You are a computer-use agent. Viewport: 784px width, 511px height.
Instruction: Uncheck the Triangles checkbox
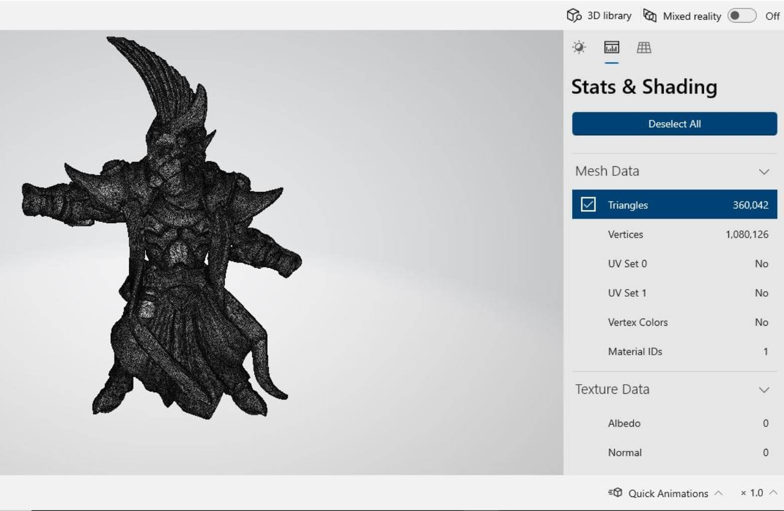point(588,204)
